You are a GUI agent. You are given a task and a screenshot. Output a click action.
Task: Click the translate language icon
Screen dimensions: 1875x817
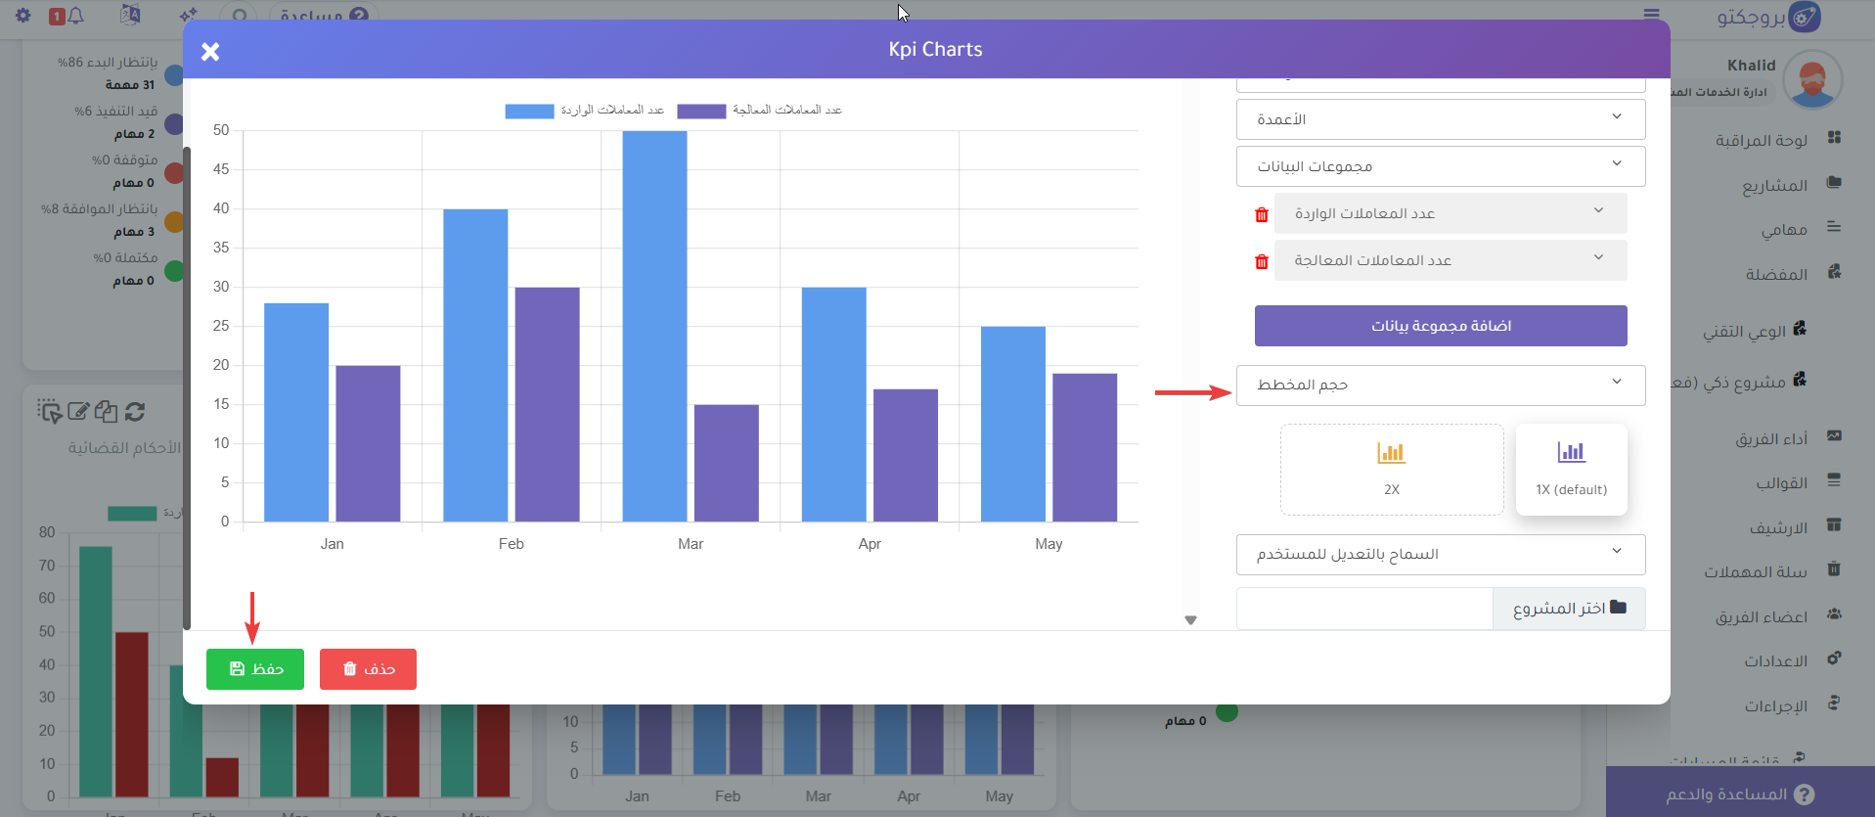coord(130,15)
